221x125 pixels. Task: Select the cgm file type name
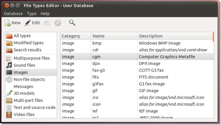pos(96,57)
